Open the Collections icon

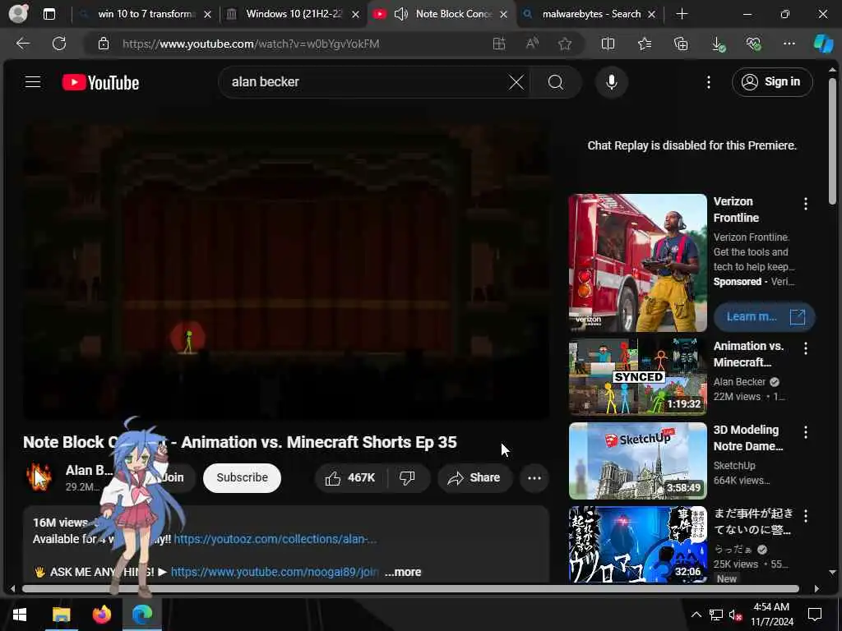[x=681, y=44]
